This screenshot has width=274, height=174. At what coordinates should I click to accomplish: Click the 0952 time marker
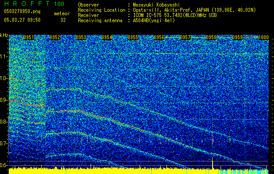(55, 37)
